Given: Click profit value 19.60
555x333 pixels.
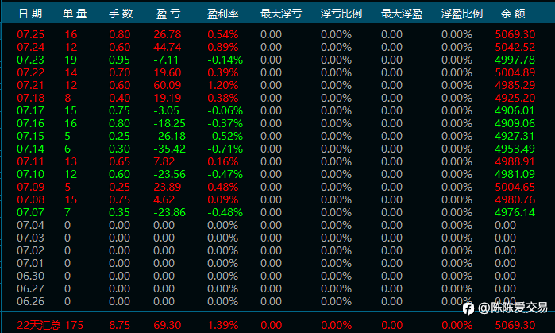Looking at the screenshot, I should point(168,72).
